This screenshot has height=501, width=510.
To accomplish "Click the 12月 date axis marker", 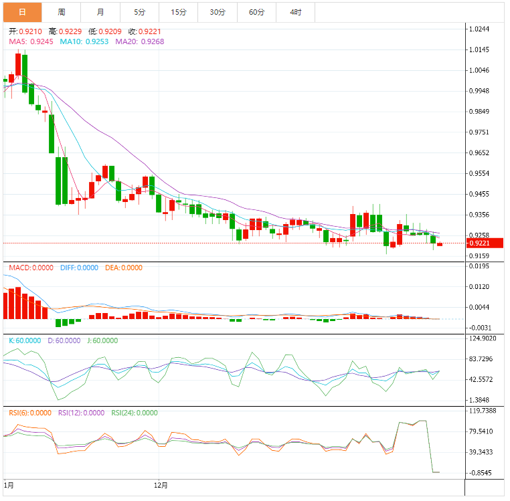I will [x=161, y=486].
